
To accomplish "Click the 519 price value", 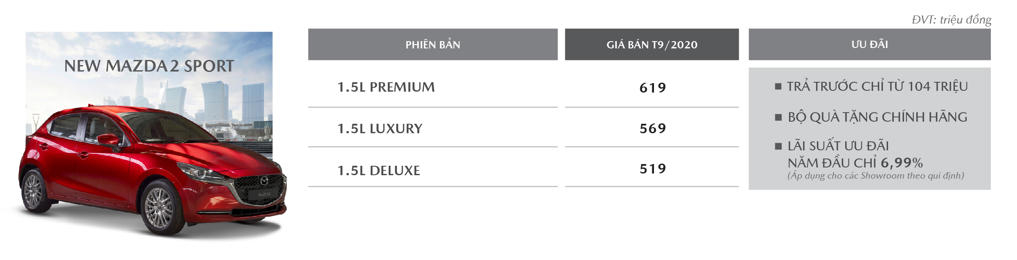I will point(653,169).
